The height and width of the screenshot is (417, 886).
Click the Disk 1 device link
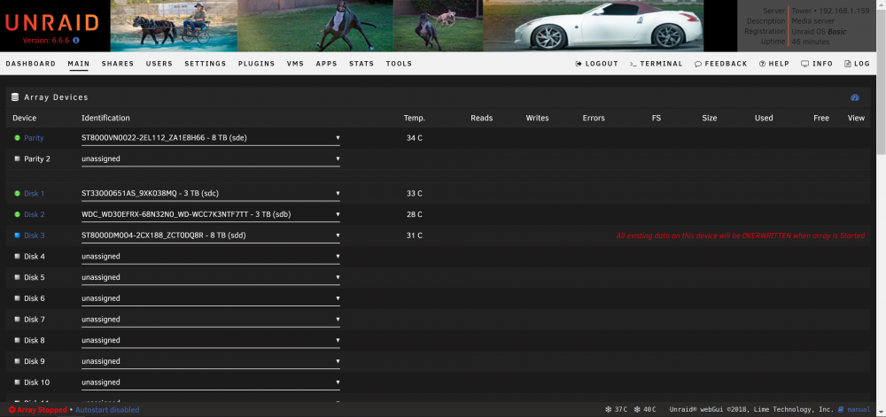click(34, 194)
